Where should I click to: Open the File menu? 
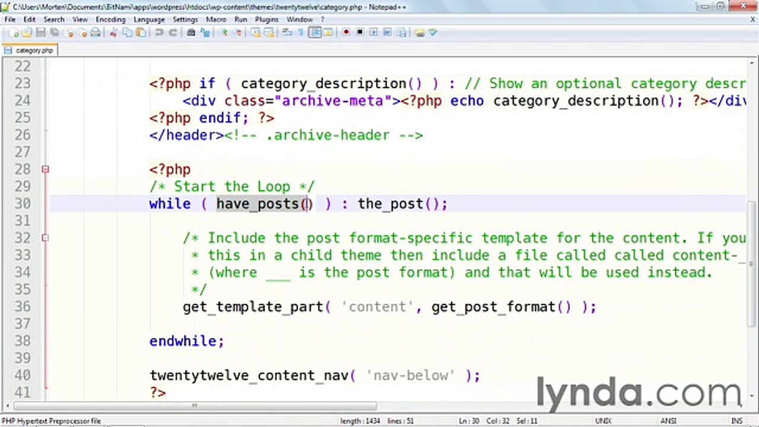(x=10, y=20)
